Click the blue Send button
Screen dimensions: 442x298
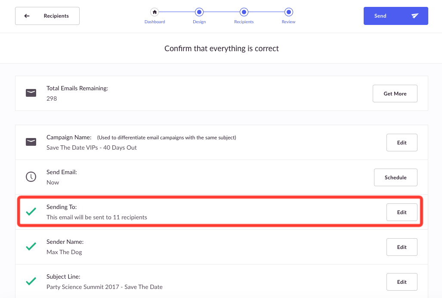396,16
